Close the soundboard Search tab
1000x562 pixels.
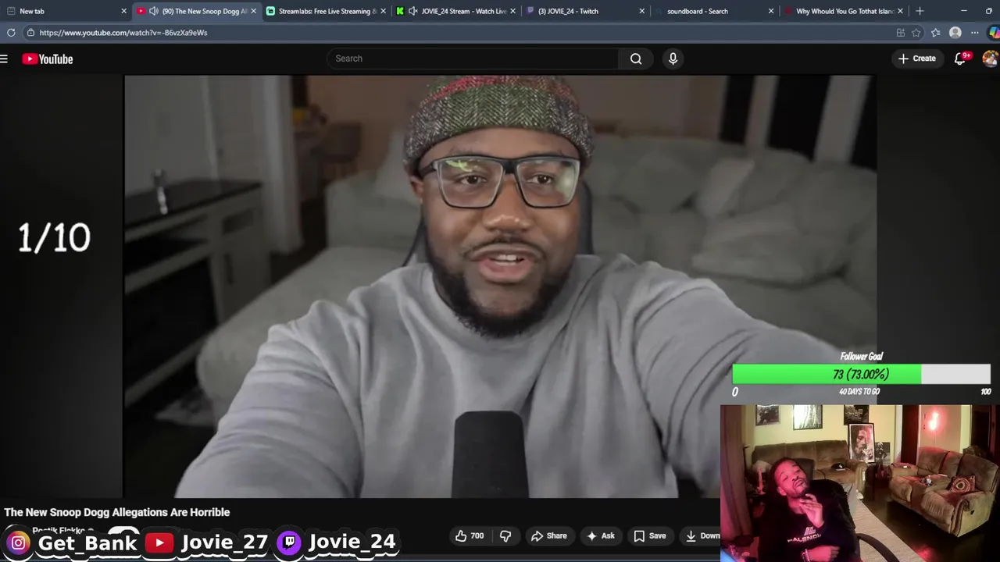771,11
